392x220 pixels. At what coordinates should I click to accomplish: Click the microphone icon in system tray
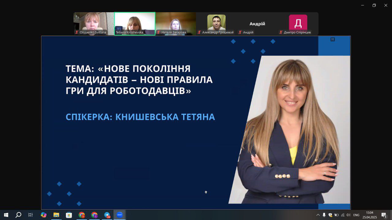click(324, 215)
